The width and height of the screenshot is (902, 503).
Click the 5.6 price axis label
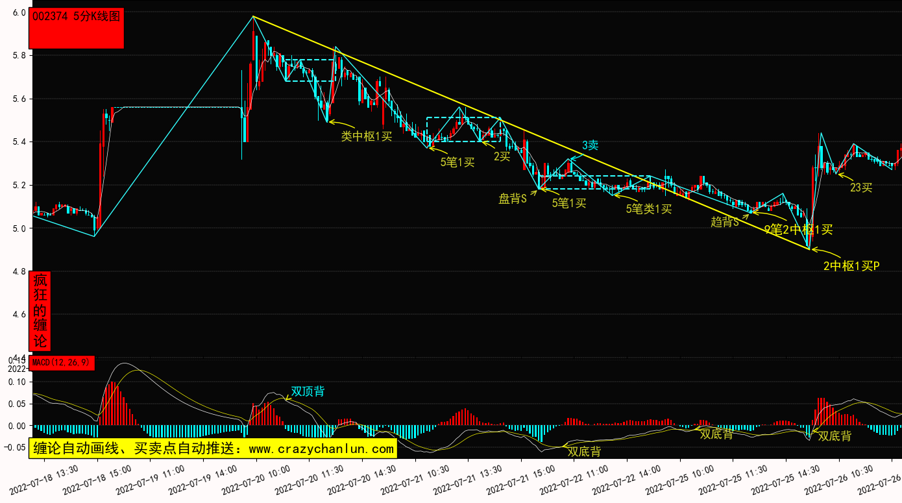19,99
